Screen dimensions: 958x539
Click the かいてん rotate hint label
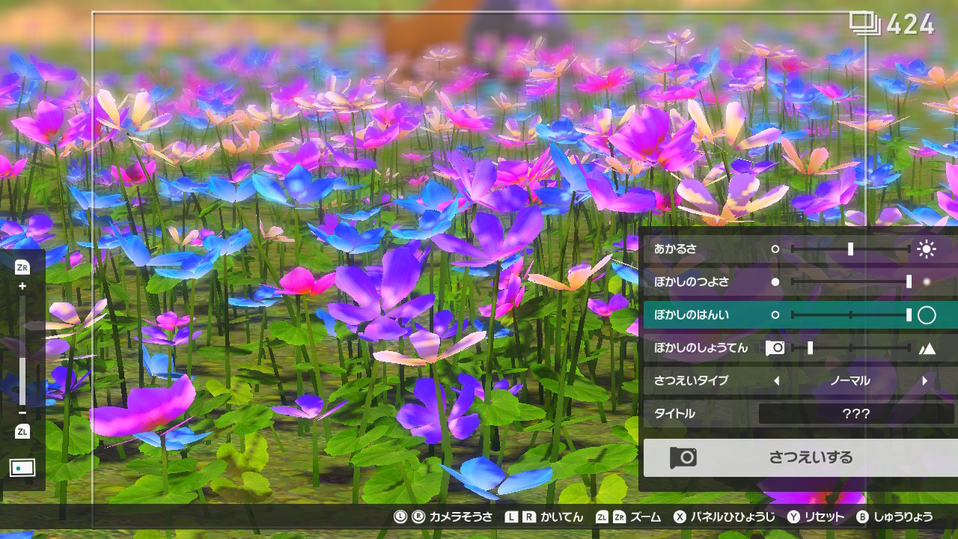click(561, 517)
